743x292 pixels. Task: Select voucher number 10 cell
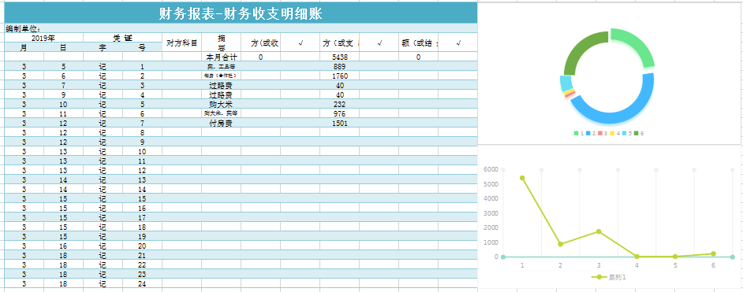(x=142, y=151)
